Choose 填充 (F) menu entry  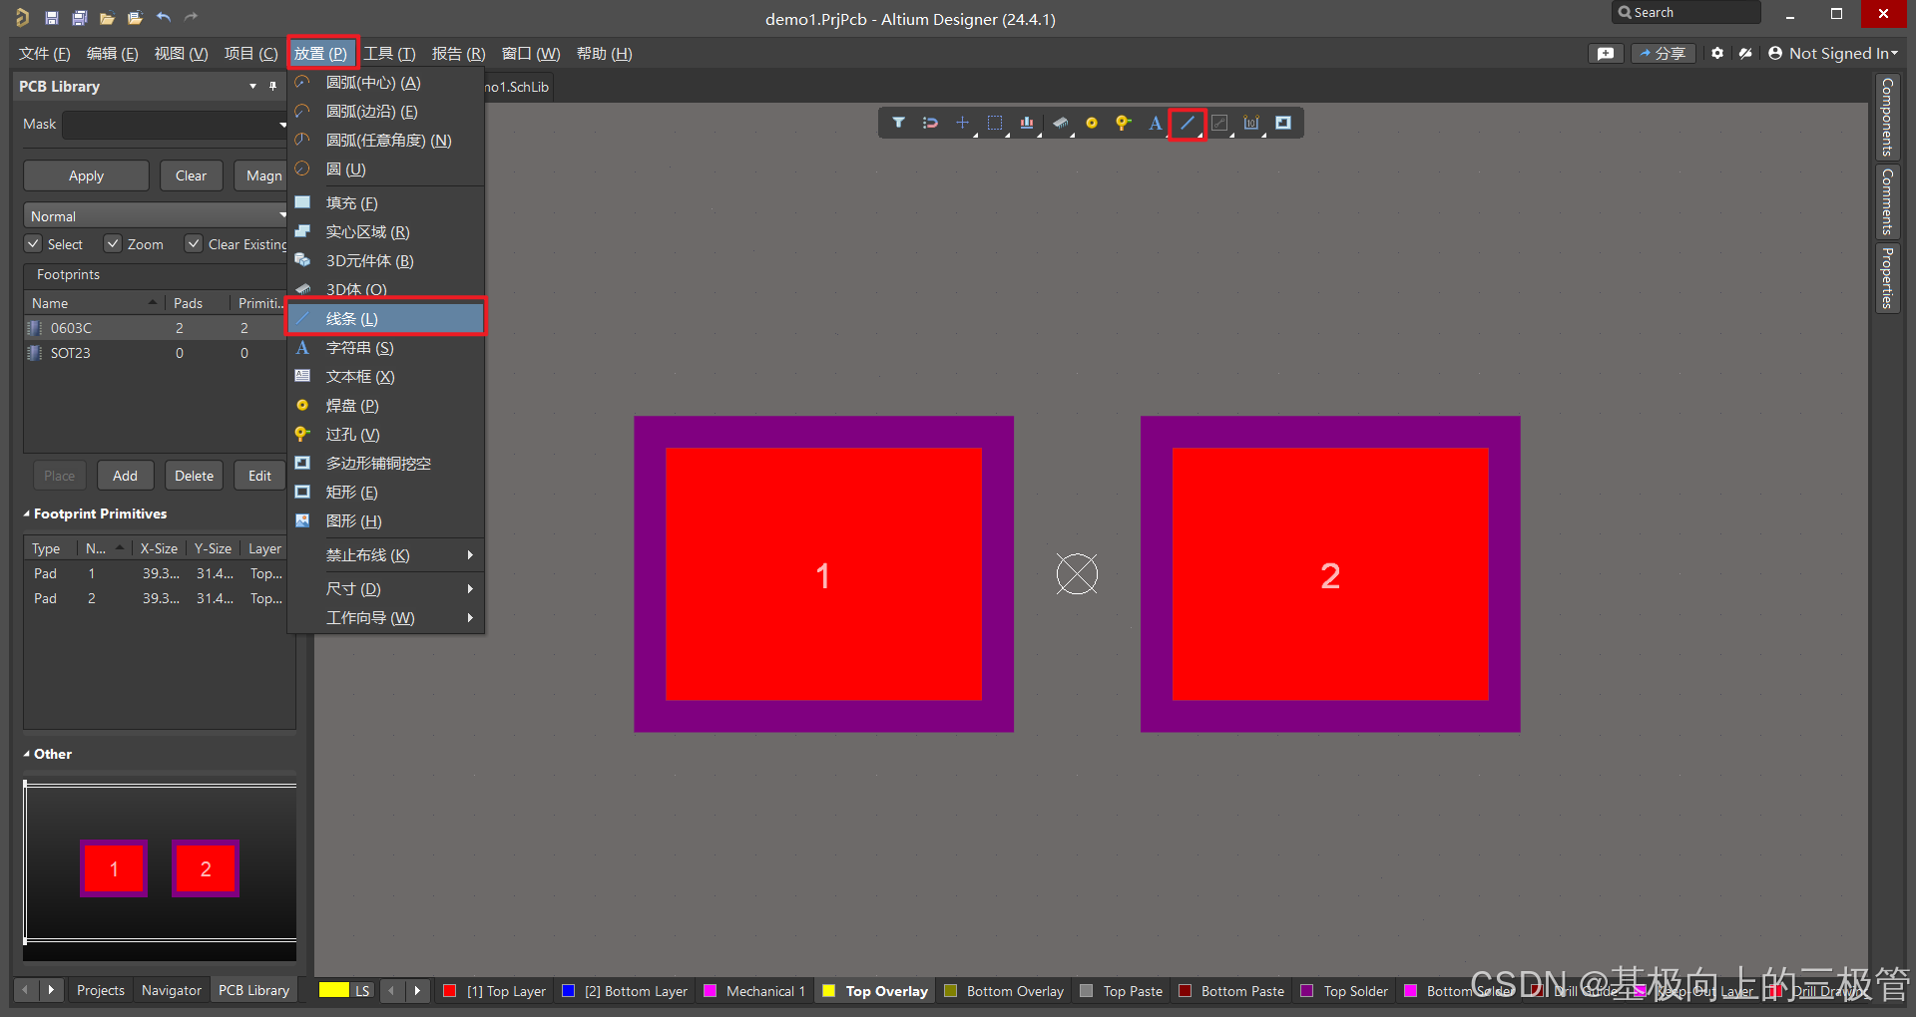(385, 203)
